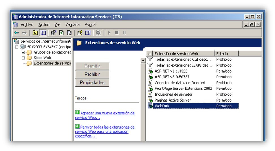The image size is (275, 151).
Task: Click the Back arrow in toolbar
Action: 17,33
